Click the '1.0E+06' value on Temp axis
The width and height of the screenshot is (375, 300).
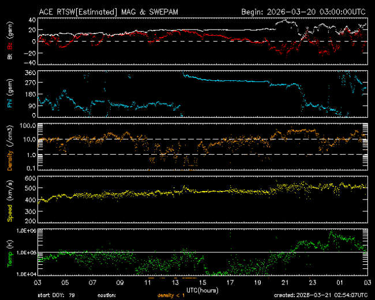pos(27,230)
